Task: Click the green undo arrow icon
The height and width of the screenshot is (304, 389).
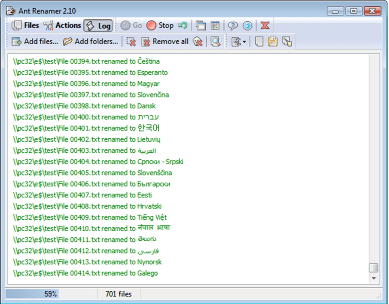Action: tap(183, 26)
